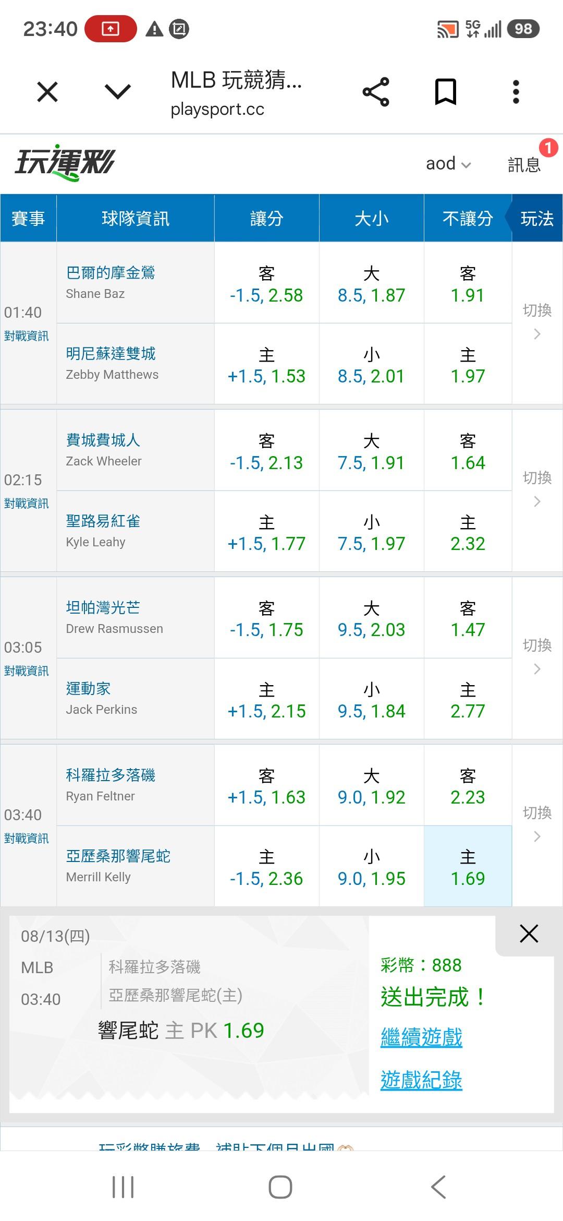This screenshot has height=1221, width=563.
Task: Switch 切換 for the 01:40 game
Action: tap(537, 322)
